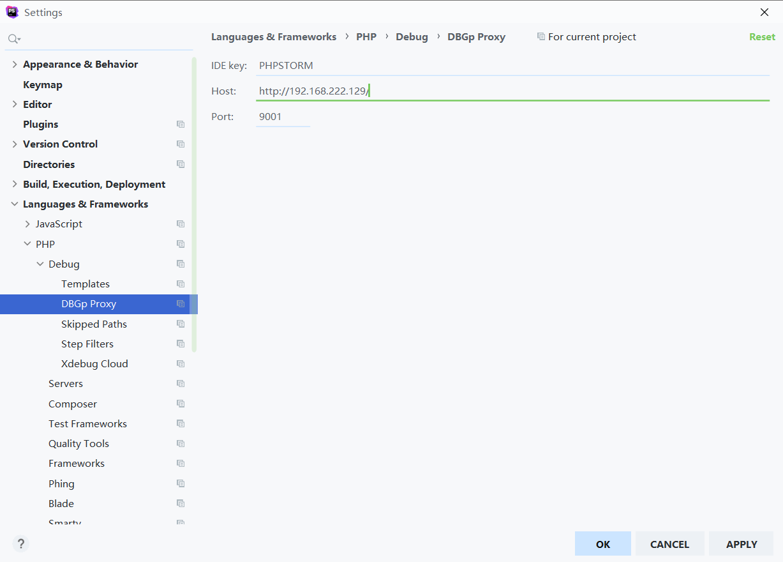783x562 pixels.
Task: Expand Build, Execution, Deployment section
Action: [15, 184]
